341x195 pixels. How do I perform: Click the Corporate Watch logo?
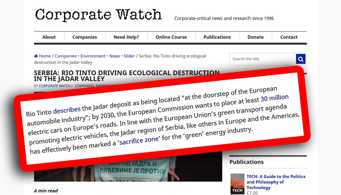[98, 14]
